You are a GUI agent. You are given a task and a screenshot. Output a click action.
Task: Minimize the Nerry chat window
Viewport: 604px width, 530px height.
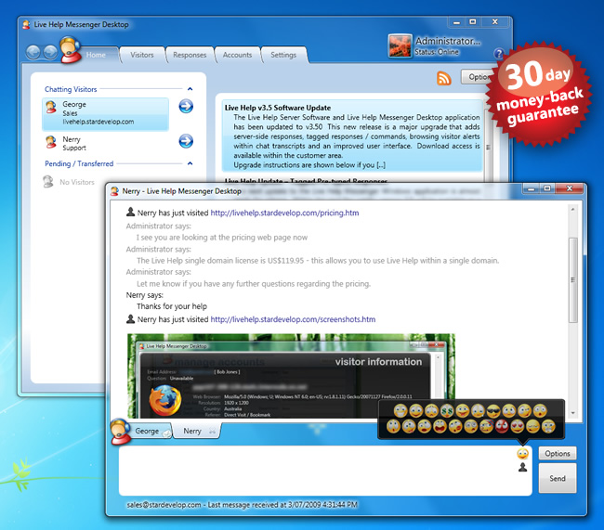tap(532, 188)
